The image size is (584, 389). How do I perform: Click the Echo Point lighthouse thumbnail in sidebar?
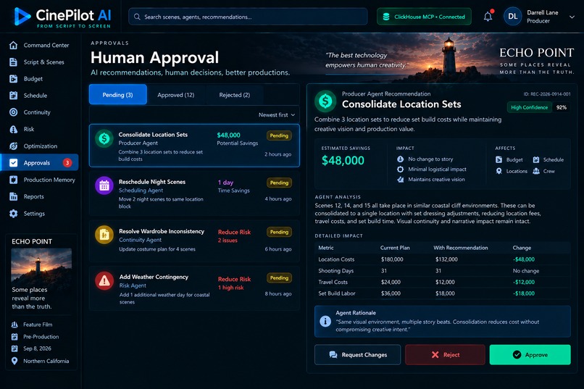point(41,265)
